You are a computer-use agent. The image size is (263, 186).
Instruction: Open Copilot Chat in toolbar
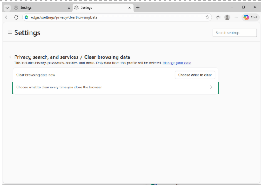point(251,17)
